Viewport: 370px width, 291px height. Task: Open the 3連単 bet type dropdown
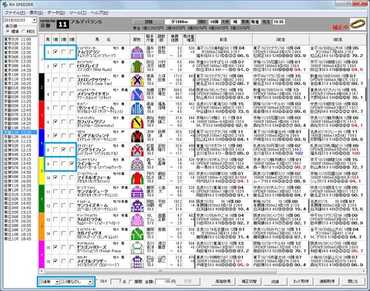pos(49,282)
